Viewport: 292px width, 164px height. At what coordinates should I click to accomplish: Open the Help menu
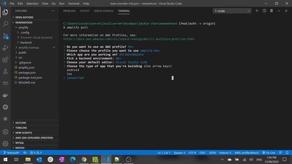coord(86,4)
